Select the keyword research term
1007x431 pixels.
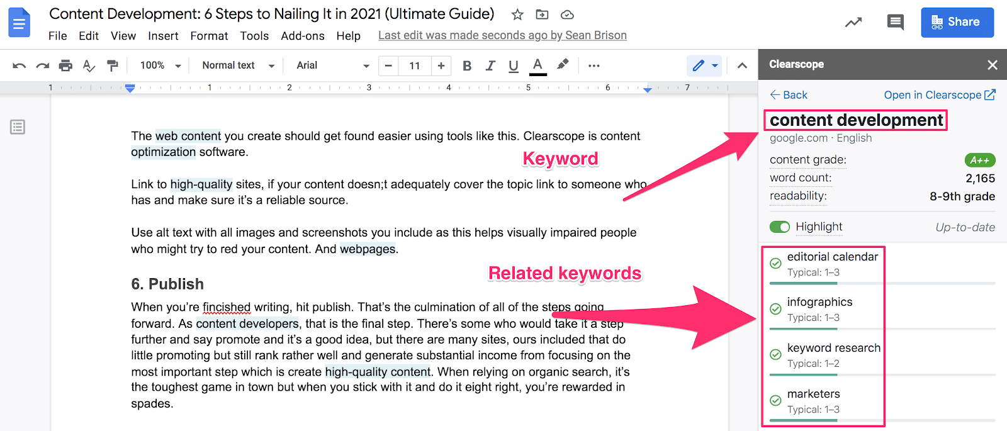834,348
